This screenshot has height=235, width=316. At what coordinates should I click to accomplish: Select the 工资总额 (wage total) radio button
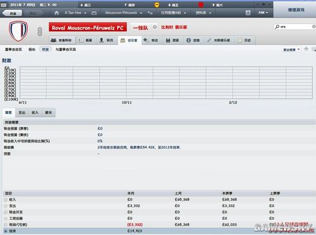pyautogui.click(x=6, y=219)
